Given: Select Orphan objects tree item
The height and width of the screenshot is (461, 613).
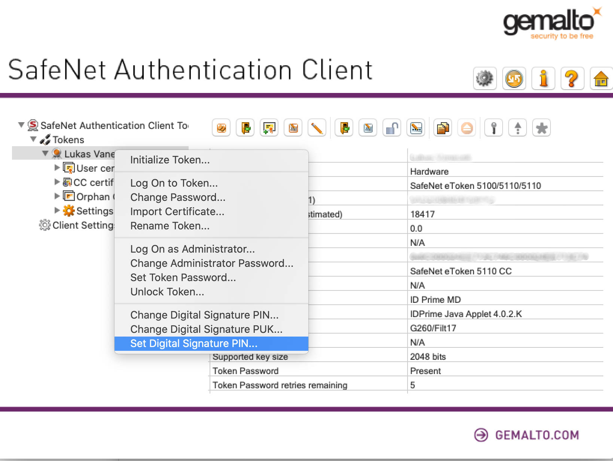Looking at the screenshot, I should tap(95, 197).
